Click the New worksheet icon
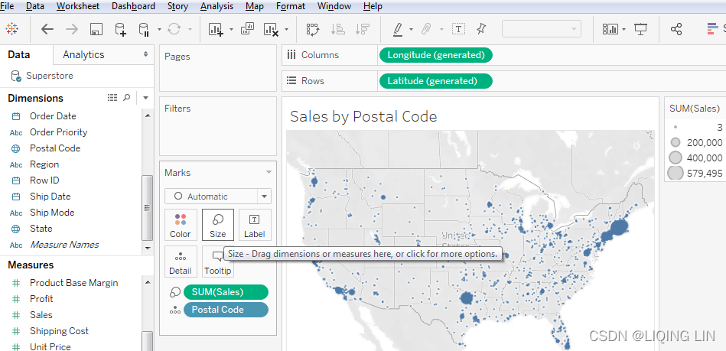726x351 pixels. click(x=216, y=30)
